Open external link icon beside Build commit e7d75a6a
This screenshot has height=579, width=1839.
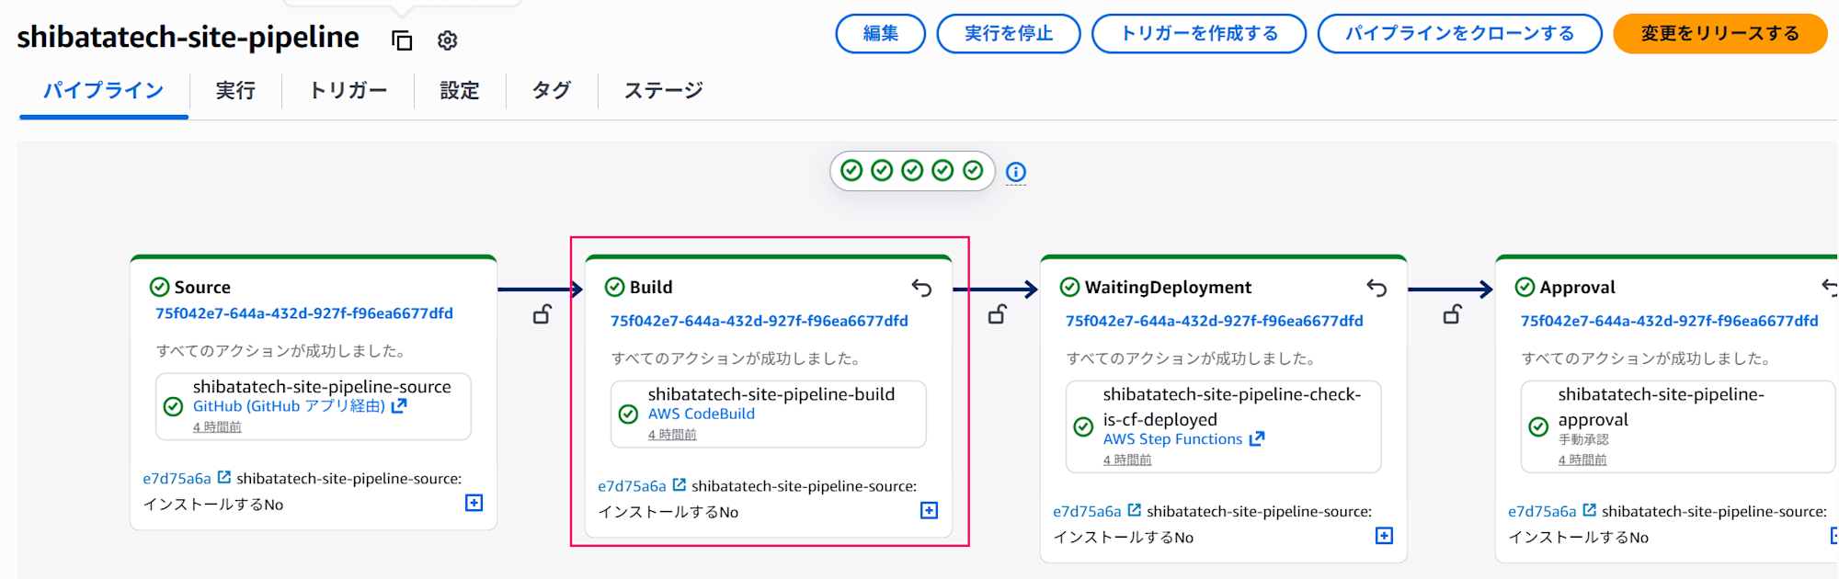pyautogui.click(x=680, y=484)
